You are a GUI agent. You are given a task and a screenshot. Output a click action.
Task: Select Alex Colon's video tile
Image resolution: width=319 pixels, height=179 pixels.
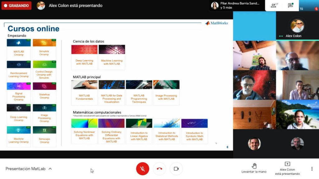click(297, 26)
